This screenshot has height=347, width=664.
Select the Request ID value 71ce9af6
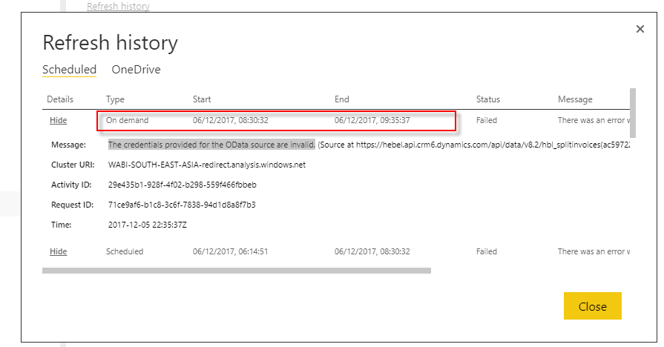[182, 205]
